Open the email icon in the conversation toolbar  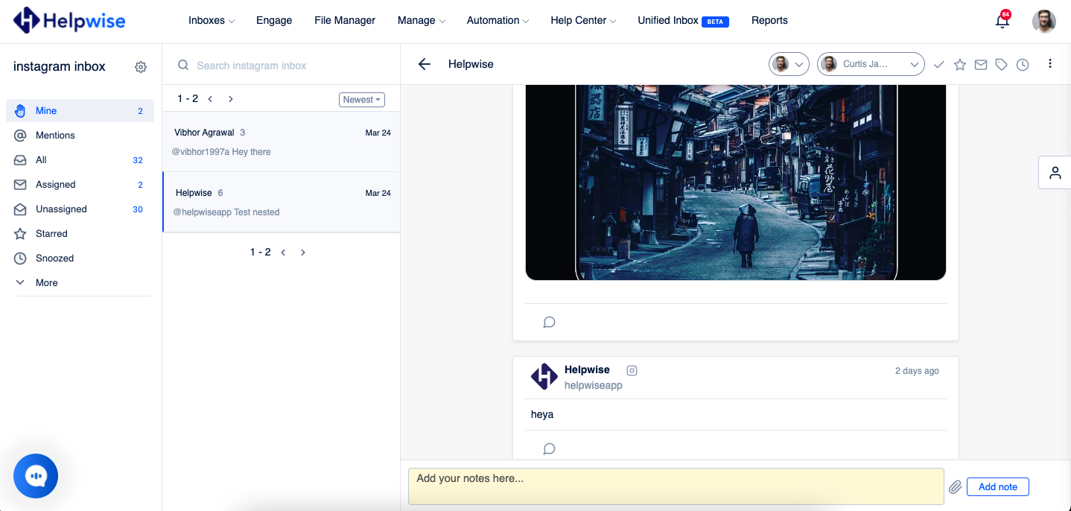(980, 64)
